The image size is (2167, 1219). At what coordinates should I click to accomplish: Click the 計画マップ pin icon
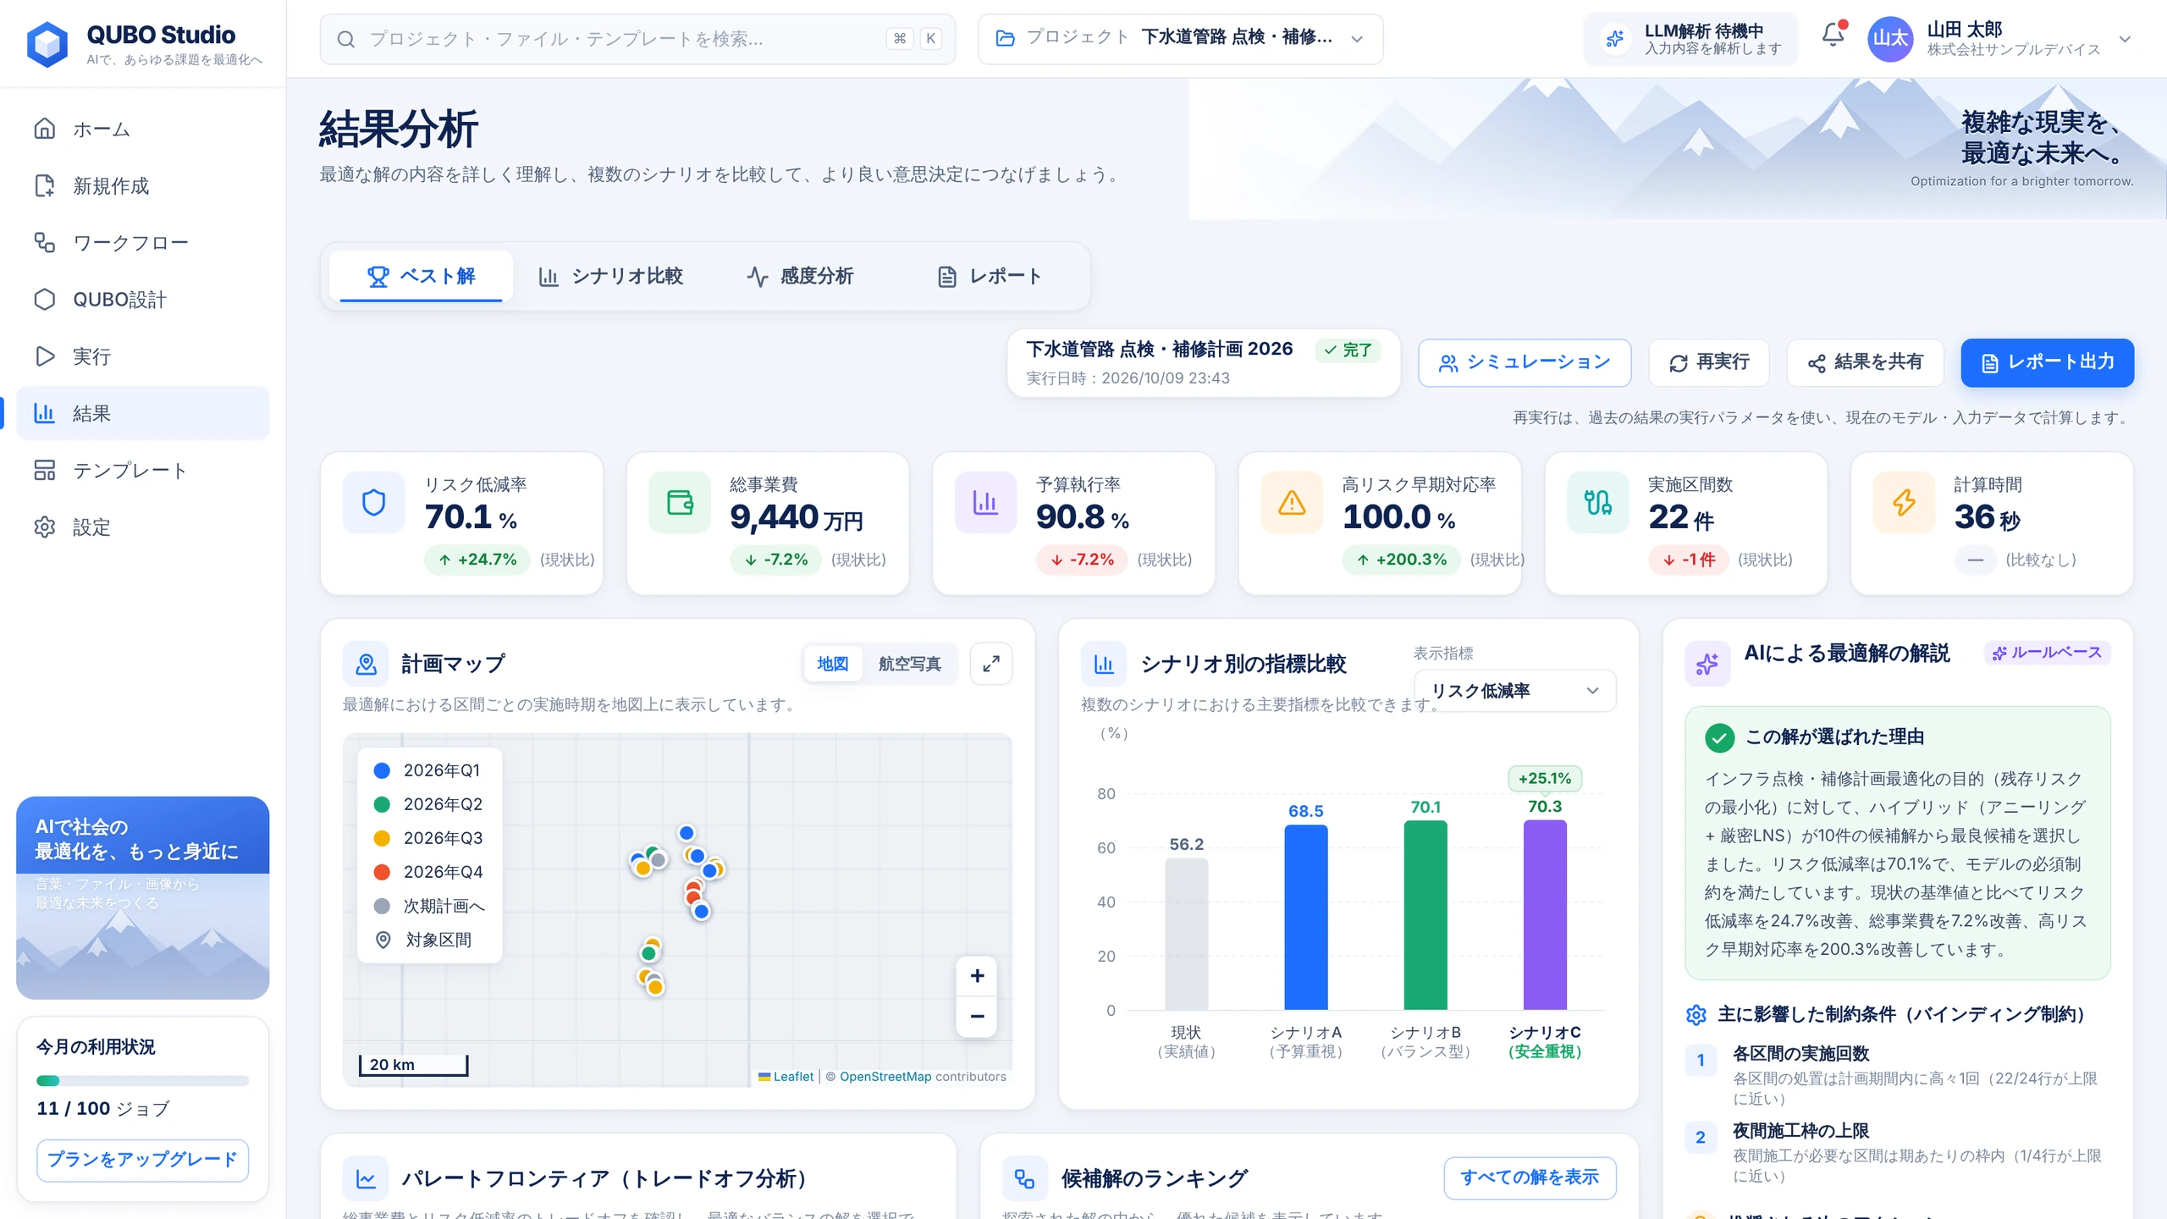366,665
